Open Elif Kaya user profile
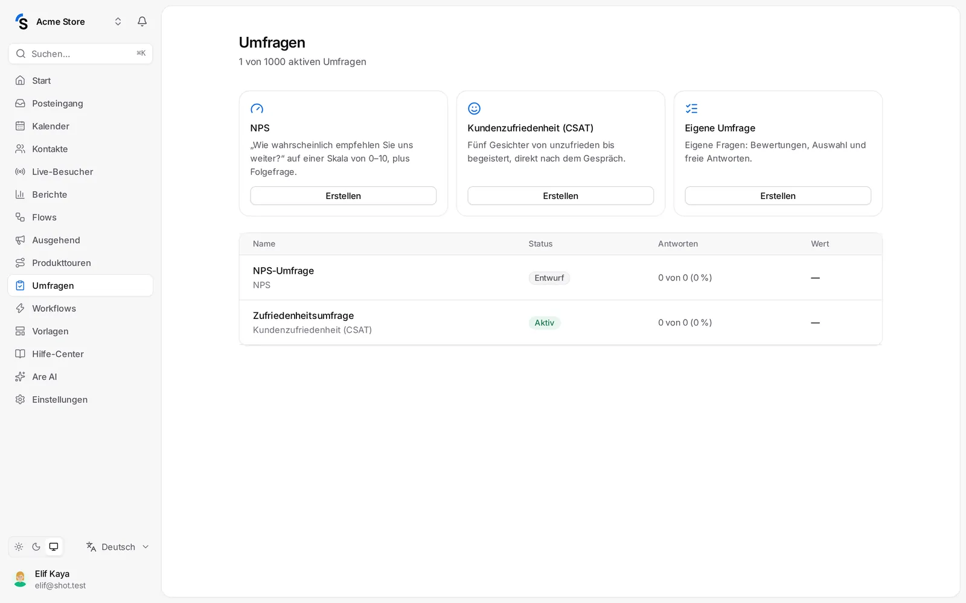 point(80,579)
